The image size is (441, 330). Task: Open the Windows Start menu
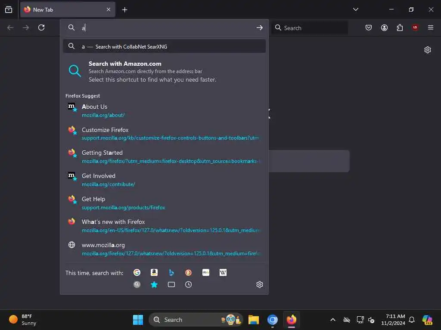point(138,320)
